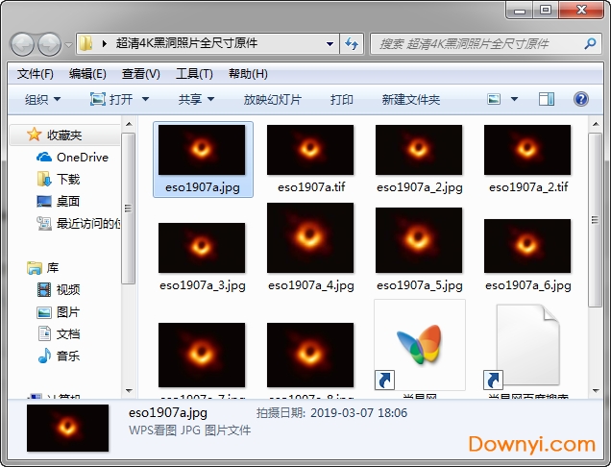The height and width of the screenshot is (467, 611).
Task: Open the 文件(F) menu
Action: [35, 74]
